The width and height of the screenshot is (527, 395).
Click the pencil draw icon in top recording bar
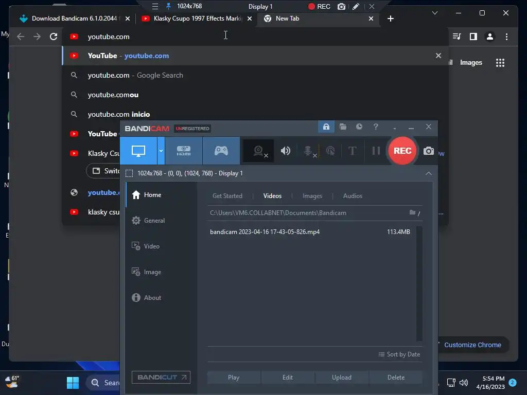click(x=356, y=6)
